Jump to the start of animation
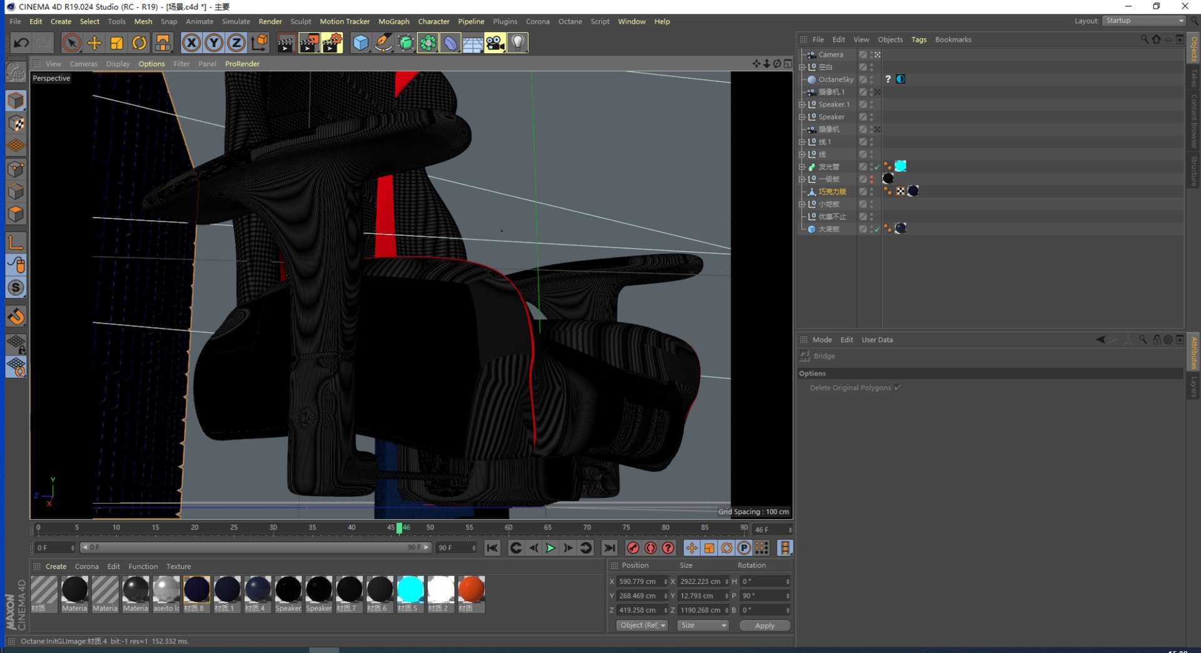The image size is (1201, 653). 492,548
